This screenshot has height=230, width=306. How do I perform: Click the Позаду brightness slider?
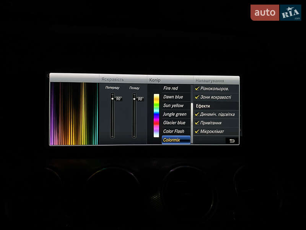[x=134, y=115]
